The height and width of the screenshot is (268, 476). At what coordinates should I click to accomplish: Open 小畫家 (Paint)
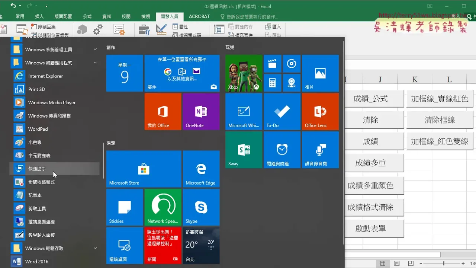(55, 142)
